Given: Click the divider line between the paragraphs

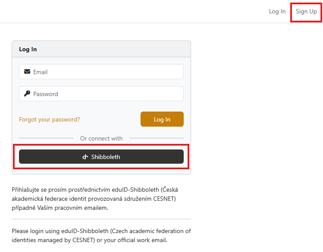Looking at the screenshot, I should (101, 219).
